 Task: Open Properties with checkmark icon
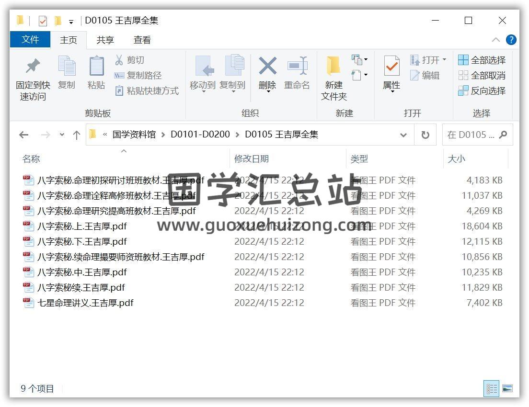pos(391,74)
